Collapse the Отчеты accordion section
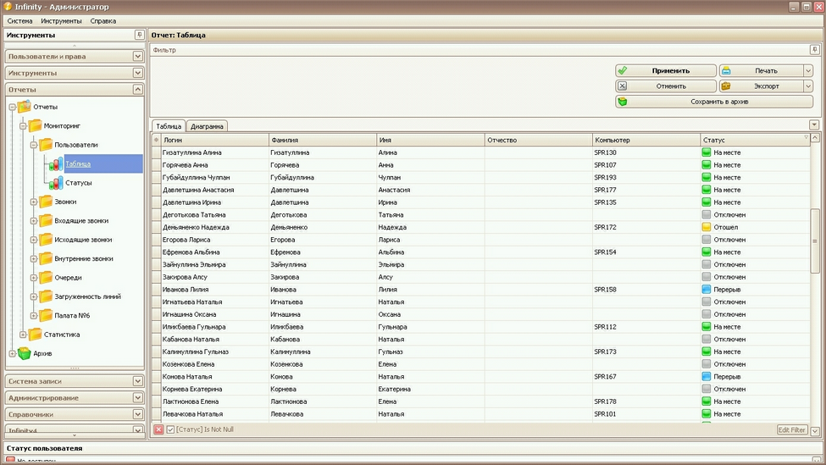The image size is (826, 465). coord(137,90)
